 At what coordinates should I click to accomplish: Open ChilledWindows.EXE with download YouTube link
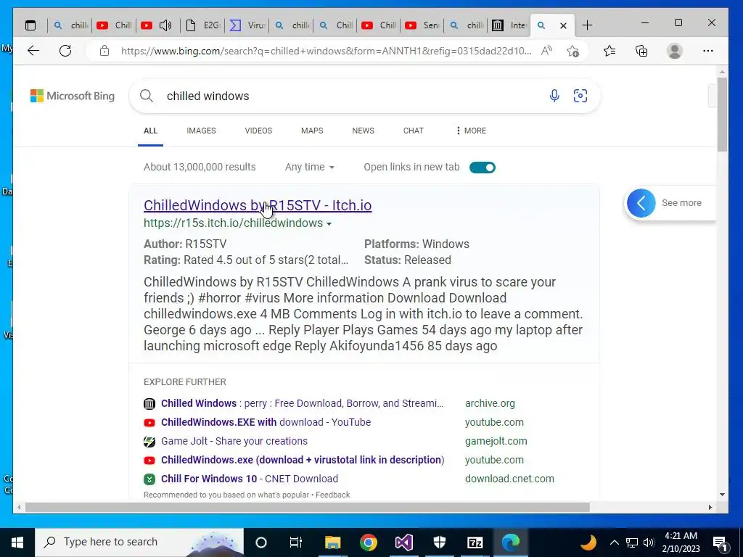[x=266, y=423]
